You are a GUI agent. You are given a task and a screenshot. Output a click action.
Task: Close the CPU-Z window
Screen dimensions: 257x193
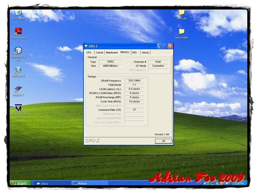[x=170, y=46]
